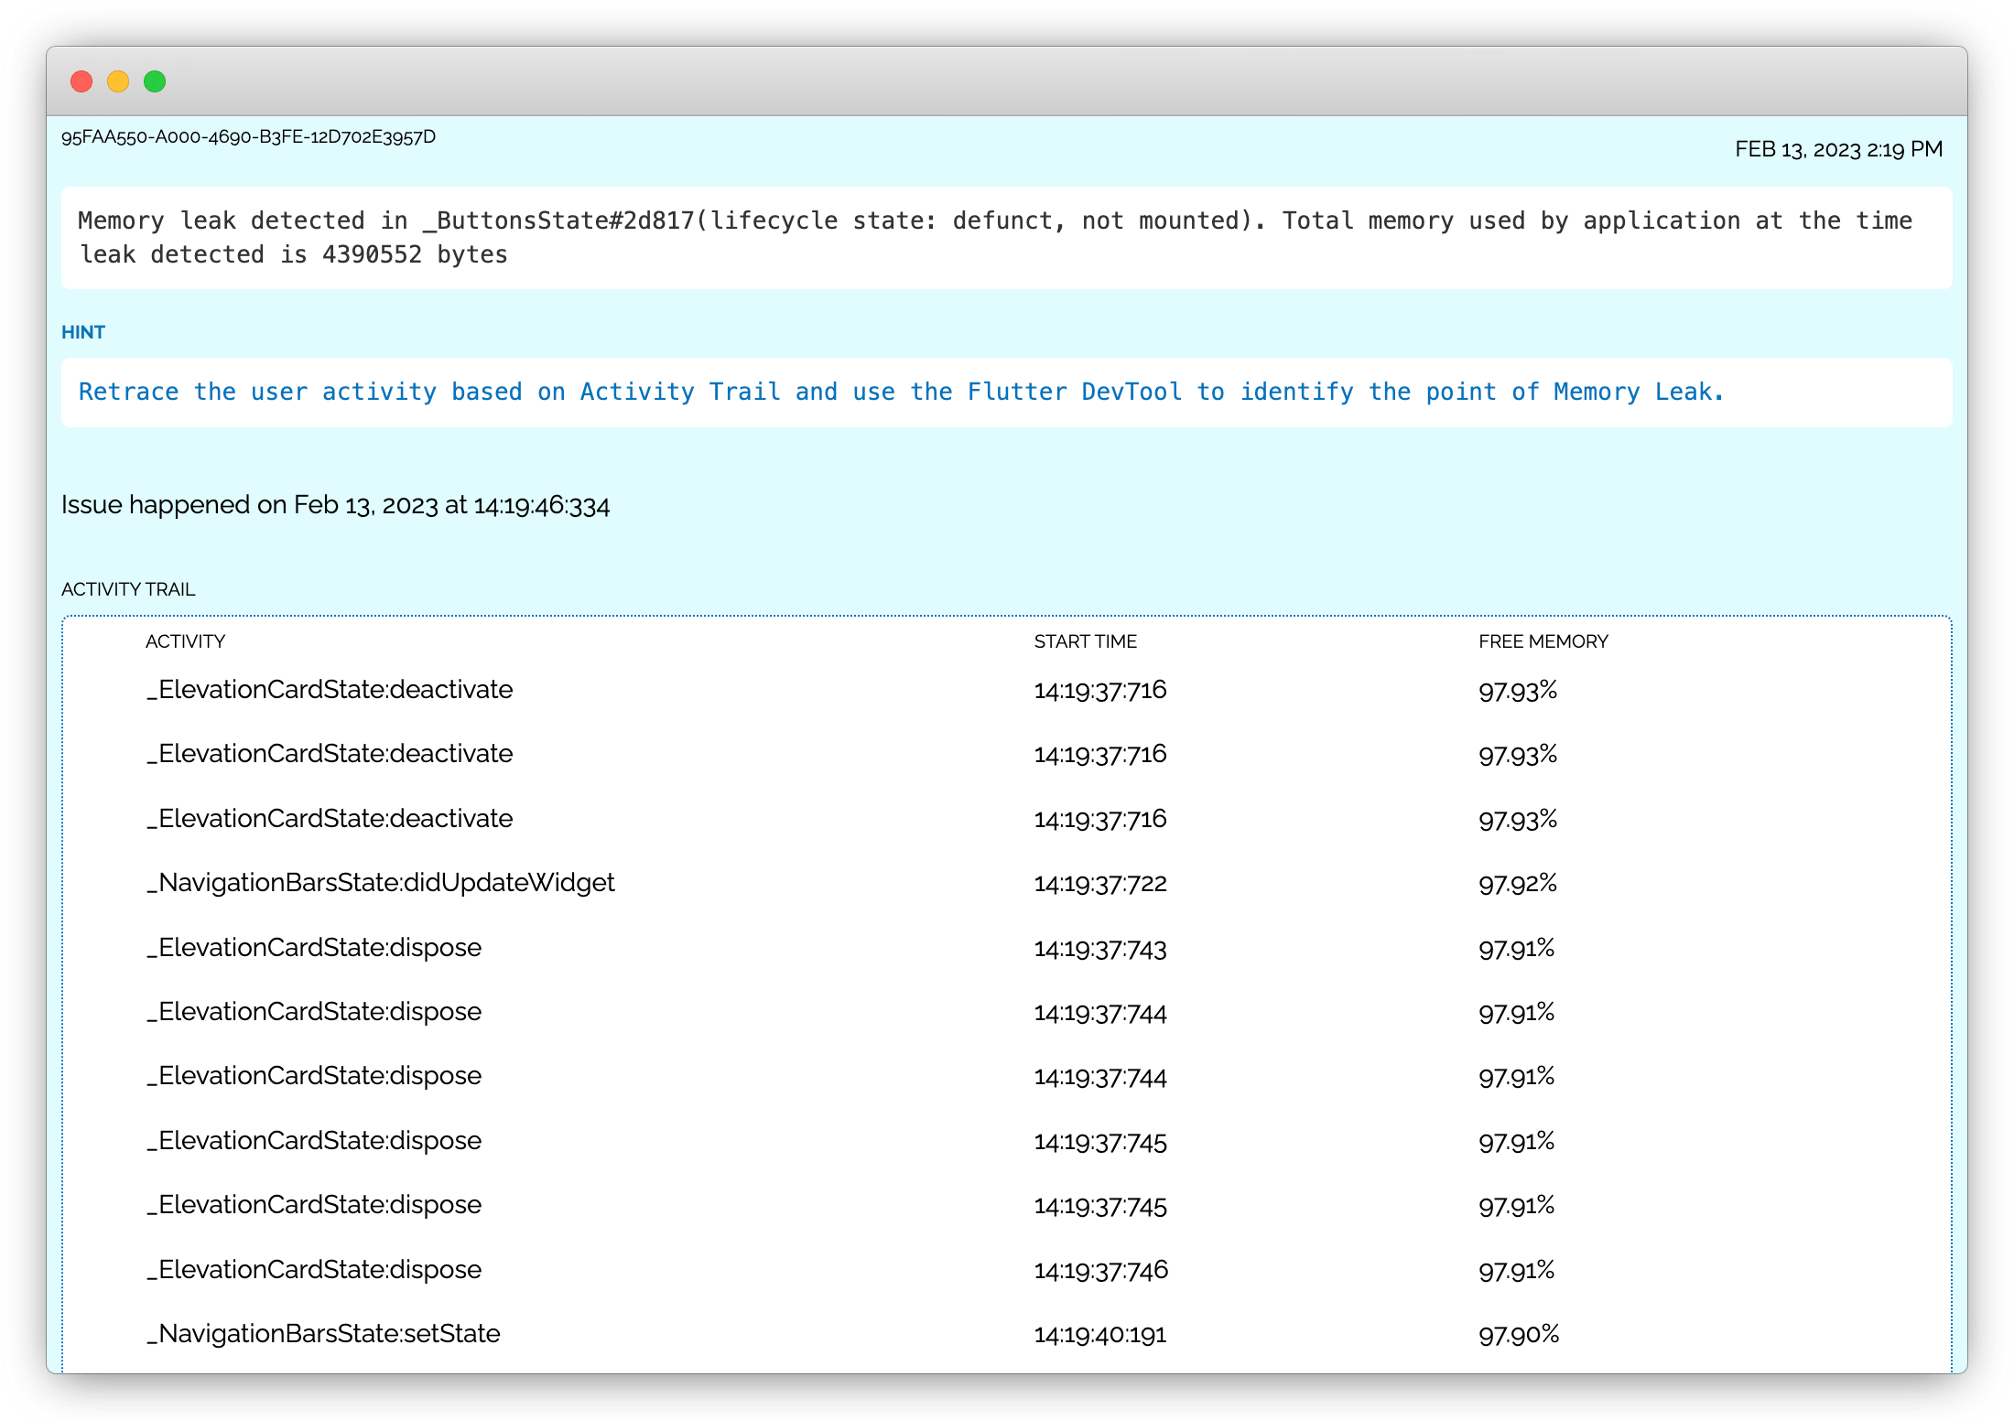Image resolution: width=2014 pixels, height=1420 pixels.
Task: Click the third _ElevationCardState:deactivate entry
Action: (x=330, y=819)
